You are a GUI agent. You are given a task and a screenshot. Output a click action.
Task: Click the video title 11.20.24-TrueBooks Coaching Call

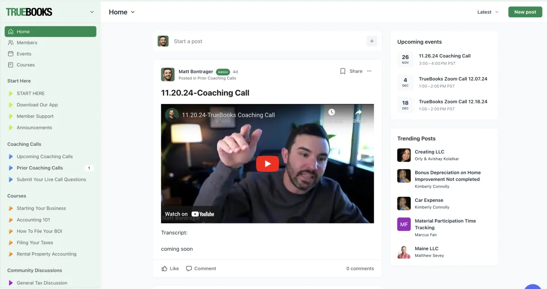(x=228, y=115)
